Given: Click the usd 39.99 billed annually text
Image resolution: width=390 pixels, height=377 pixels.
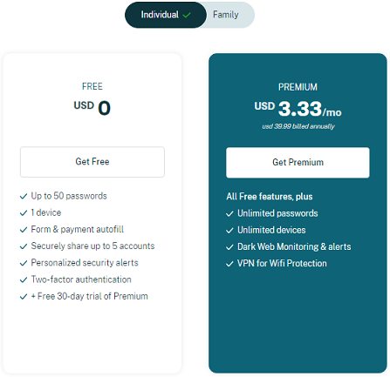Looking at the screenshot, I should tap(298, 126).
